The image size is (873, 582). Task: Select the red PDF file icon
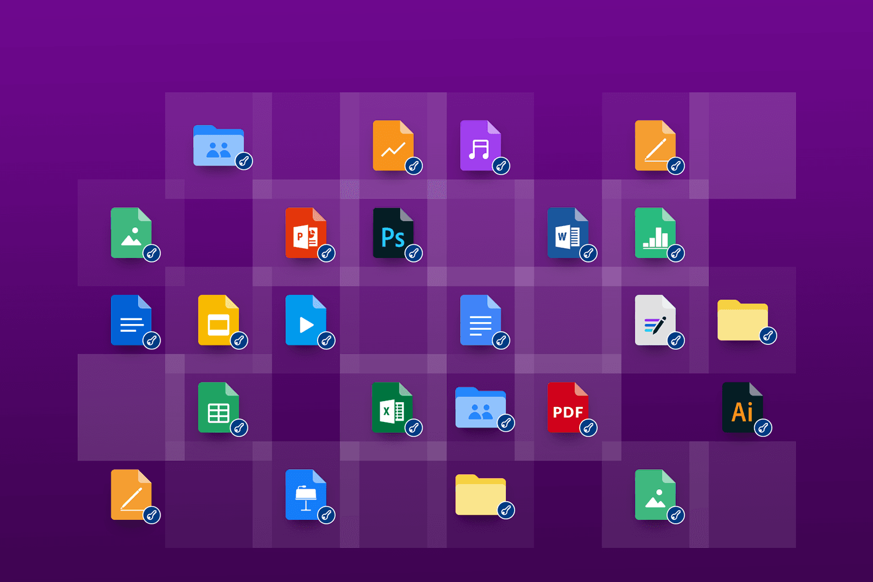(568, 407)
